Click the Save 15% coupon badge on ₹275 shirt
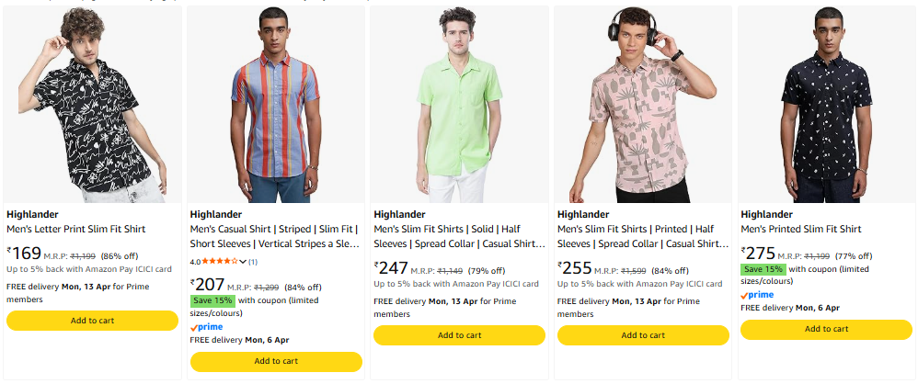 point(763,269)
